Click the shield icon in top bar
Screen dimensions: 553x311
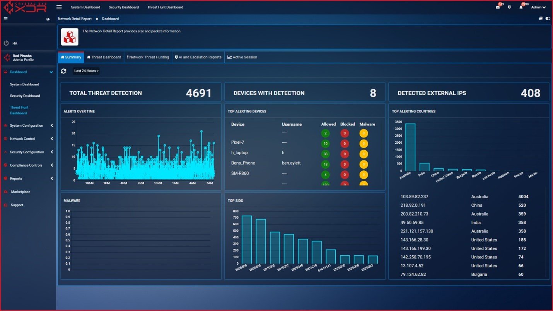(x=509, y=7)
